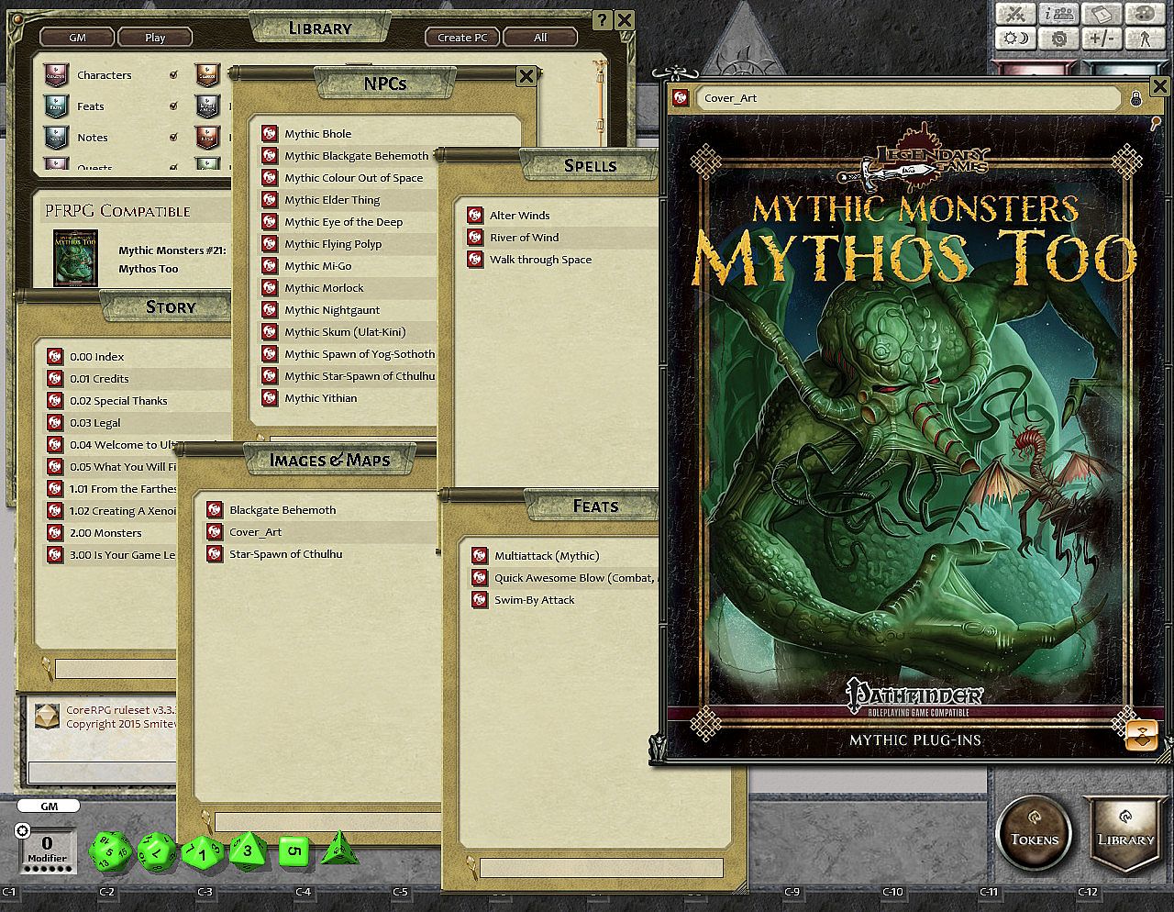This screenshot has height=912, width=1174.
Task: Click the Cover_Art title name field
Action: [908, 98]
